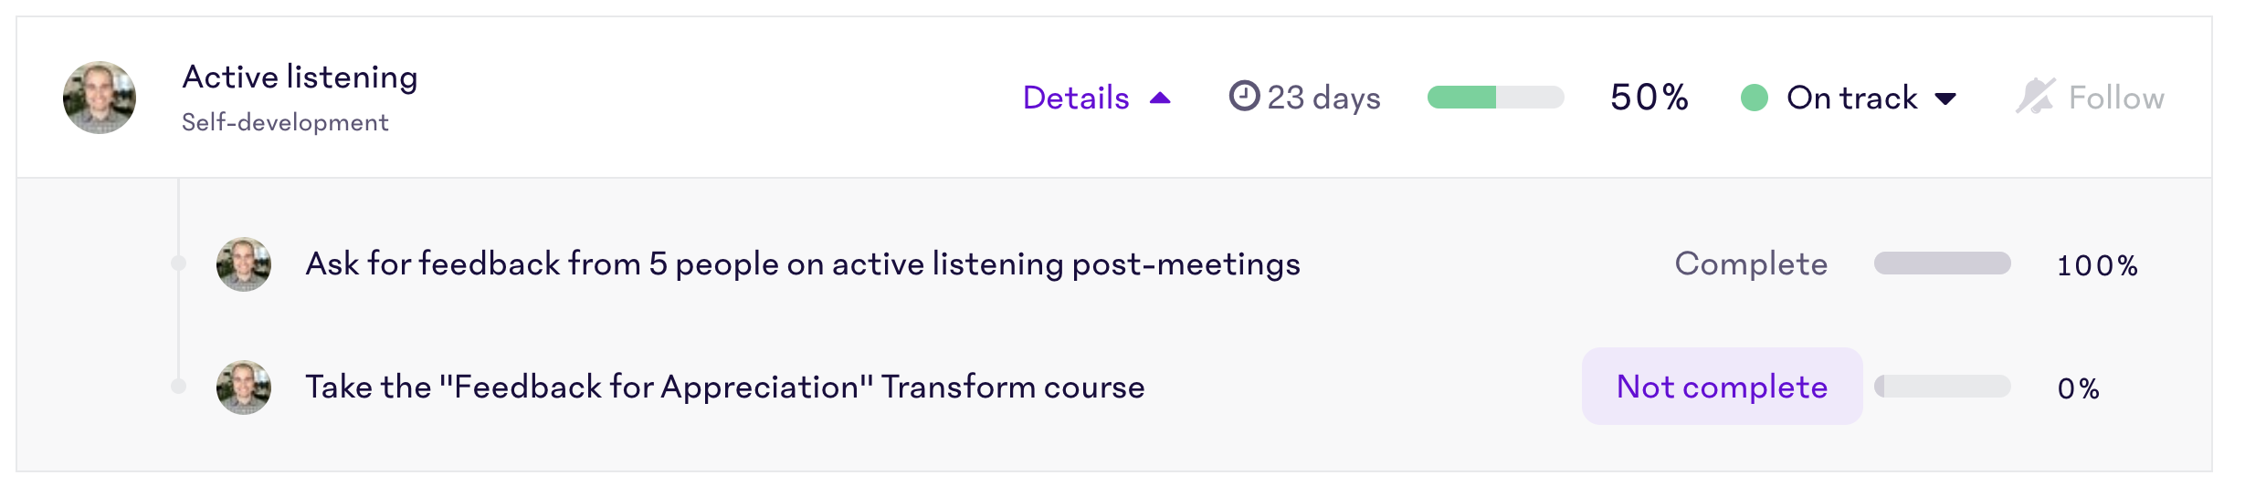Open Take the Feedback for Appreciation course task
This screenshot has height=496, width=2245.
coord(724,387)
